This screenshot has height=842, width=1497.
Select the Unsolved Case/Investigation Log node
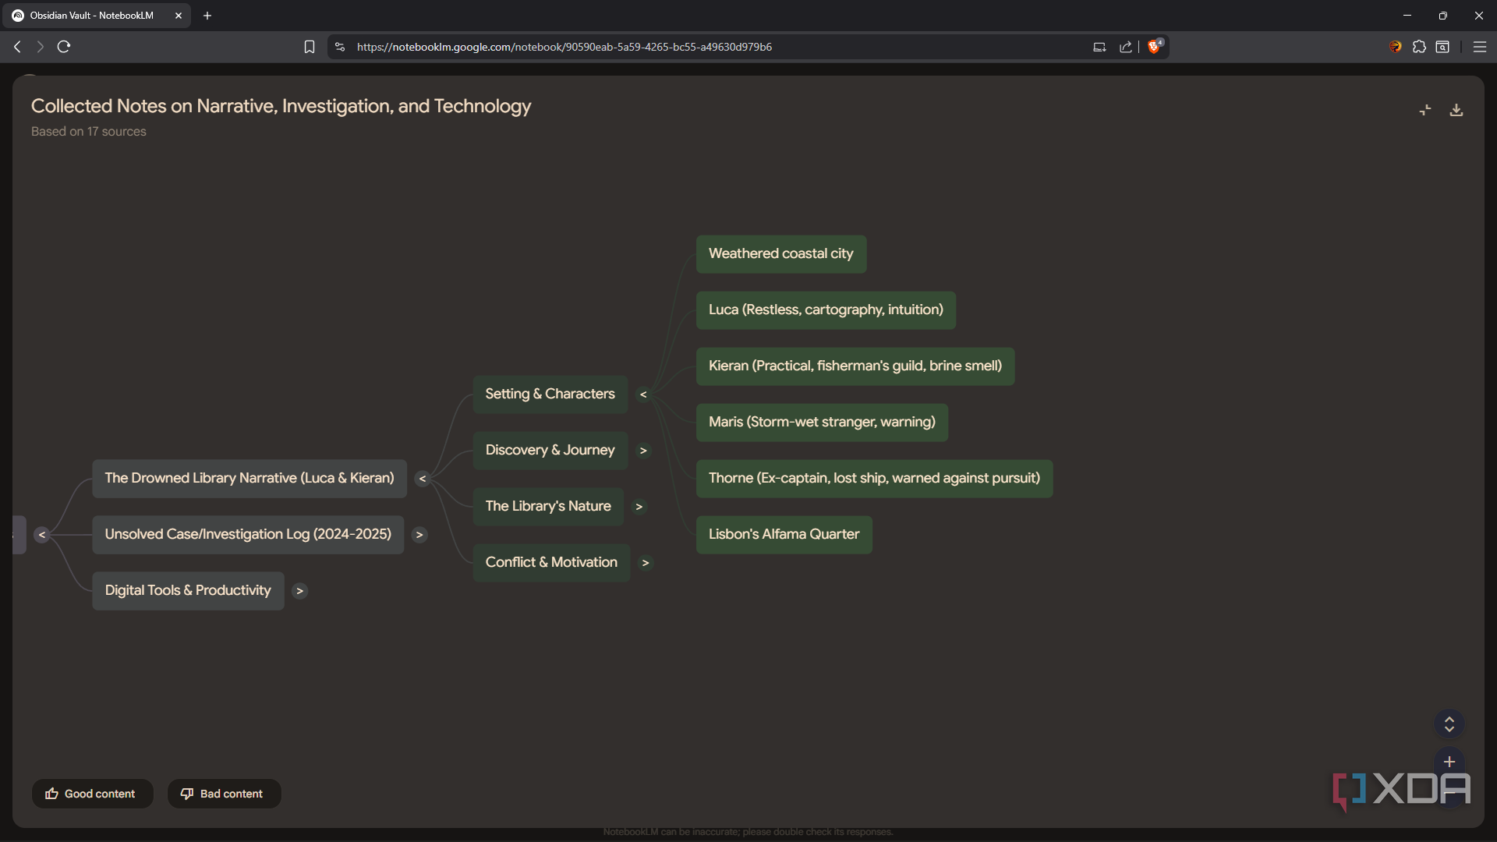[x=248, y=535]
